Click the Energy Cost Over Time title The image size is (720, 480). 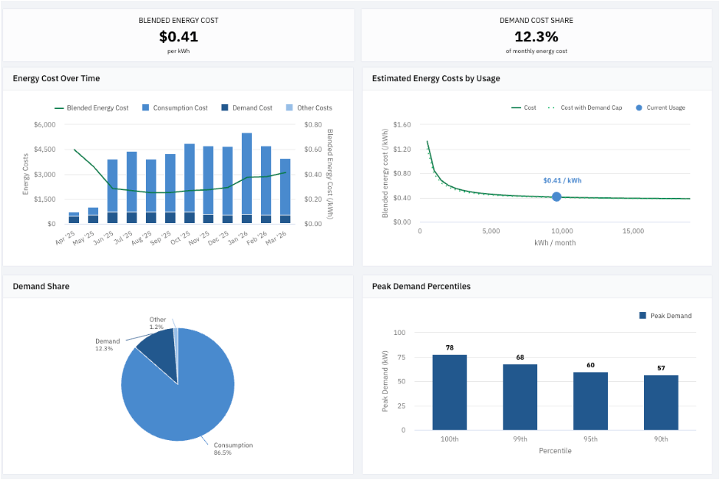[x=56, y=78]
